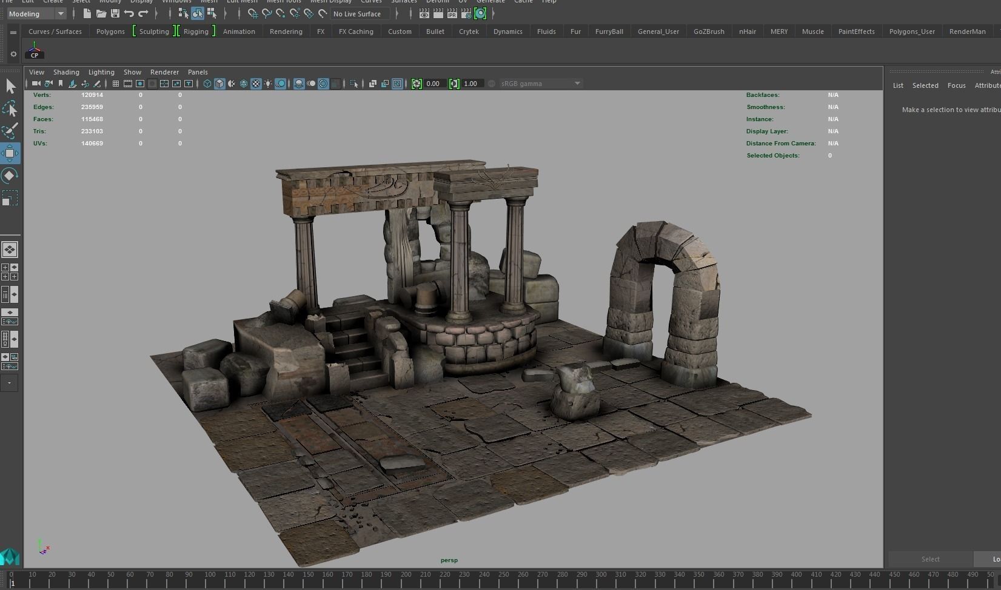Switch to the Rendering shelf tab
Viewport: 1001px width, 590px height.
(286, 31)
